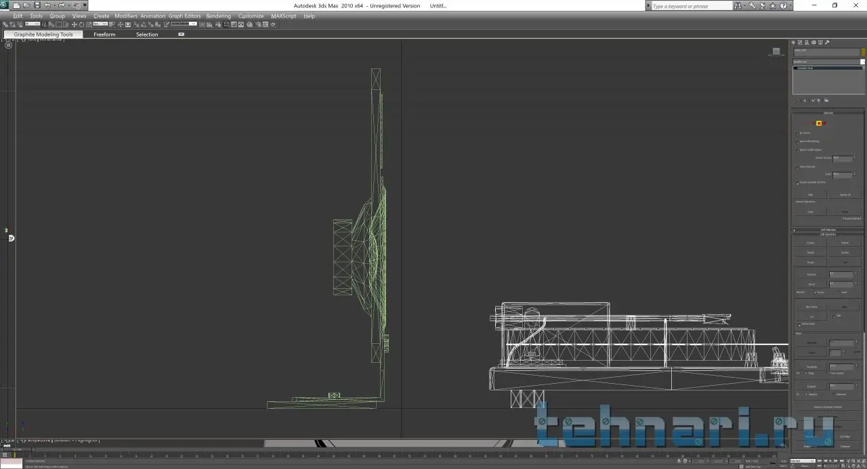Click the Align tool icon
This screenshot has width=867, height=469.
pyautogui.click(x=209, y=24)
